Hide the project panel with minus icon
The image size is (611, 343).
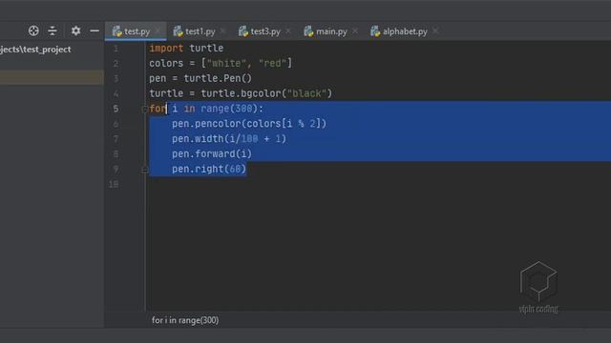[x=95, y=30]
